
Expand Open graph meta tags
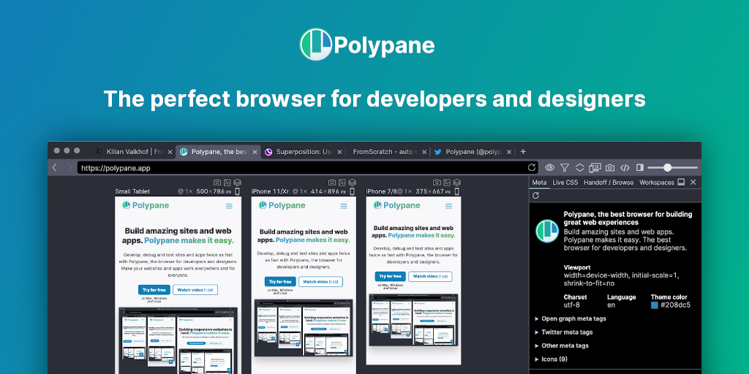point(571,318)
